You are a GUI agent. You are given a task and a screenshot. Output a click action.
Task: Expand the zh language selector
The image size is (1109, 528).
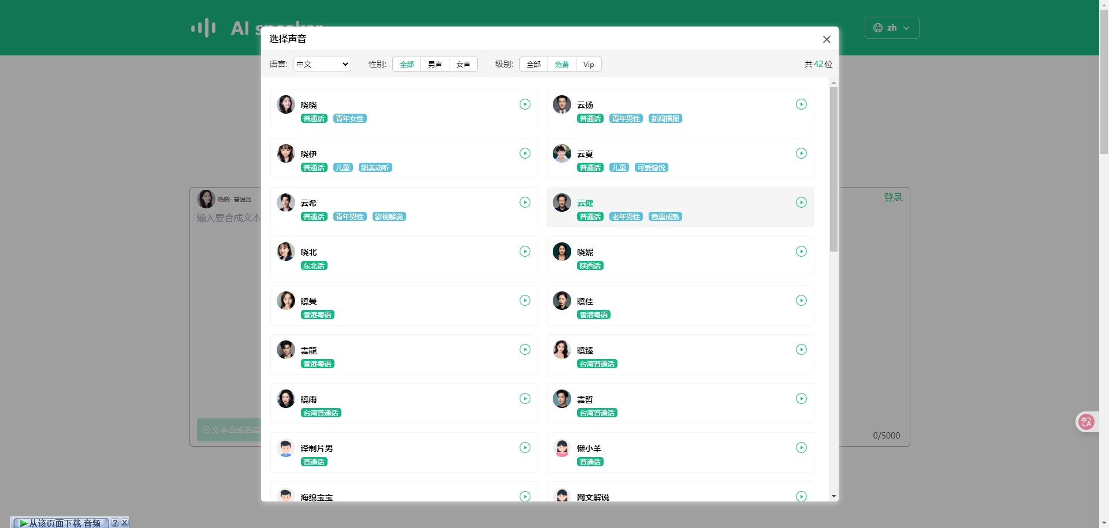tap(891, 28)
